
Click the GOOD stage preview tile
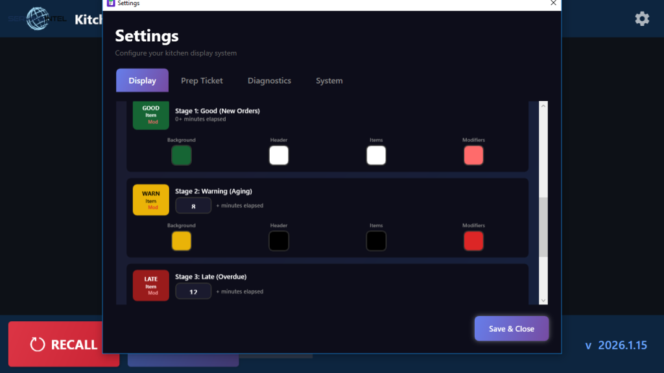click(150, 115)
